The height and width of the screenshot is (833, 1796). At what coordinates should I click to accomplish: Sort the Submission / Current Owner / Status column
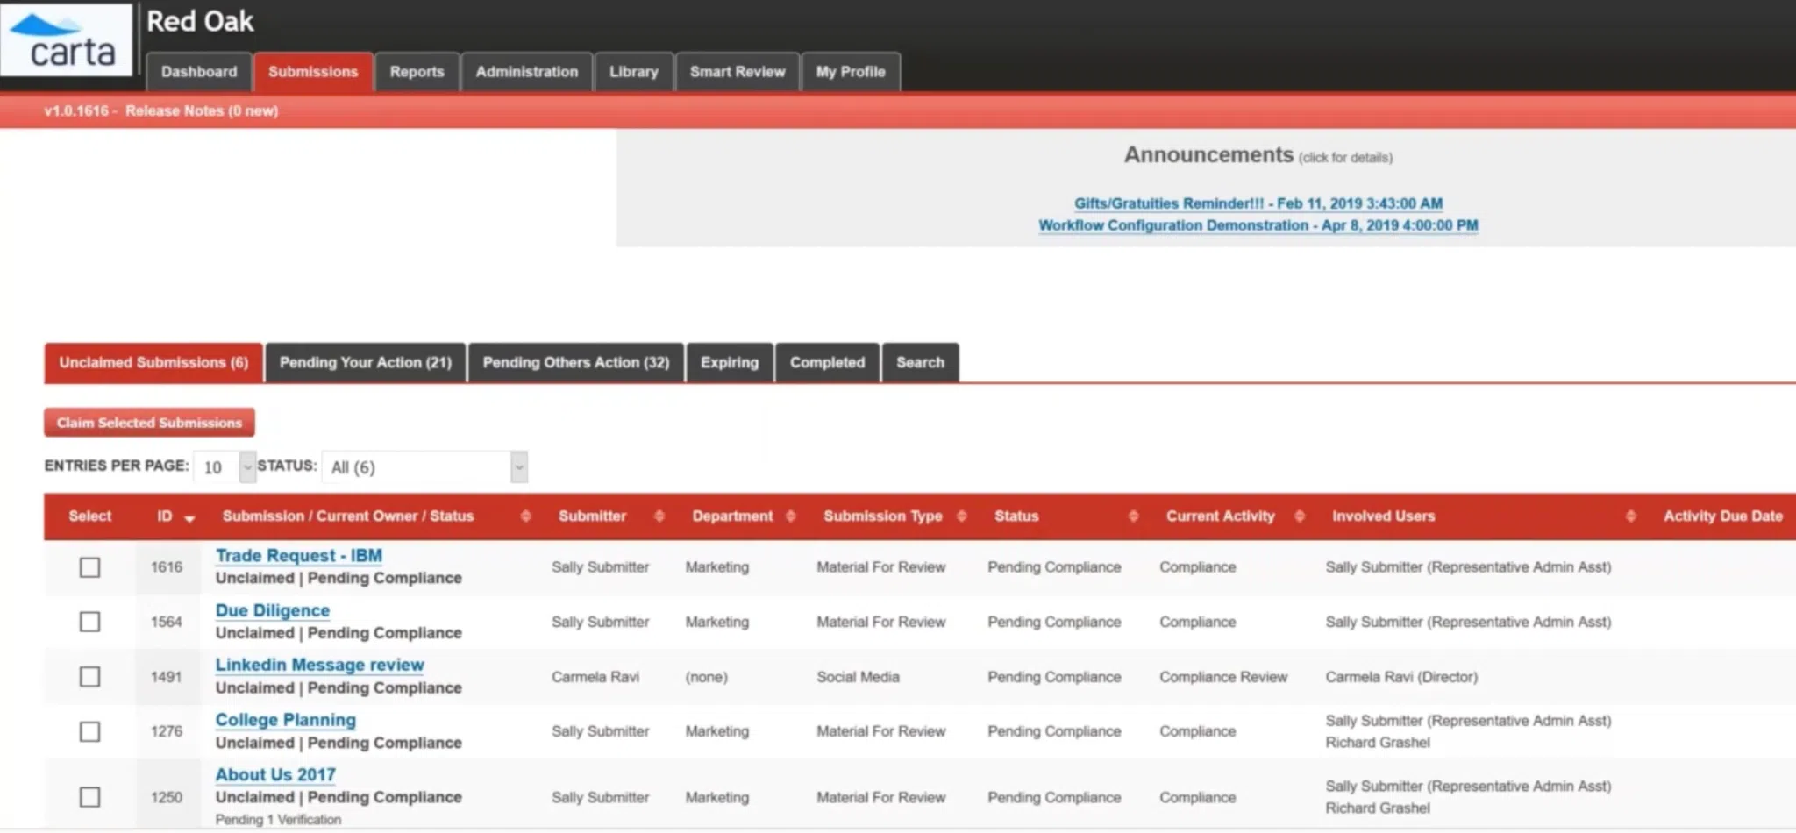coord(526,516)
